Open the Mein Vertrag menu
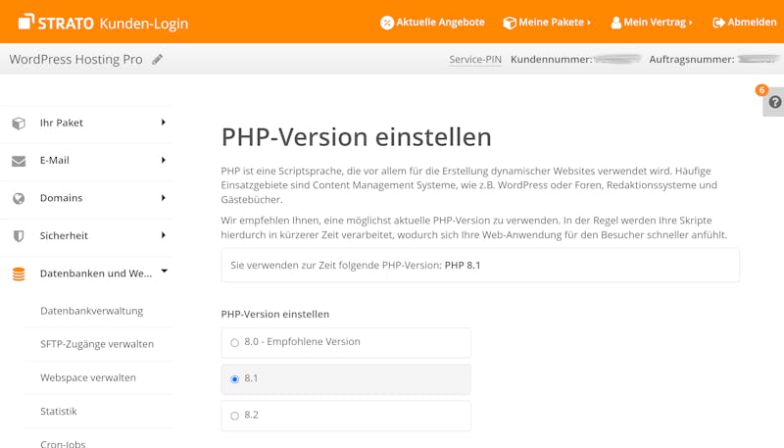Viewport: 784px width, 448px height. pyautogui.click(x=652, y=23)
